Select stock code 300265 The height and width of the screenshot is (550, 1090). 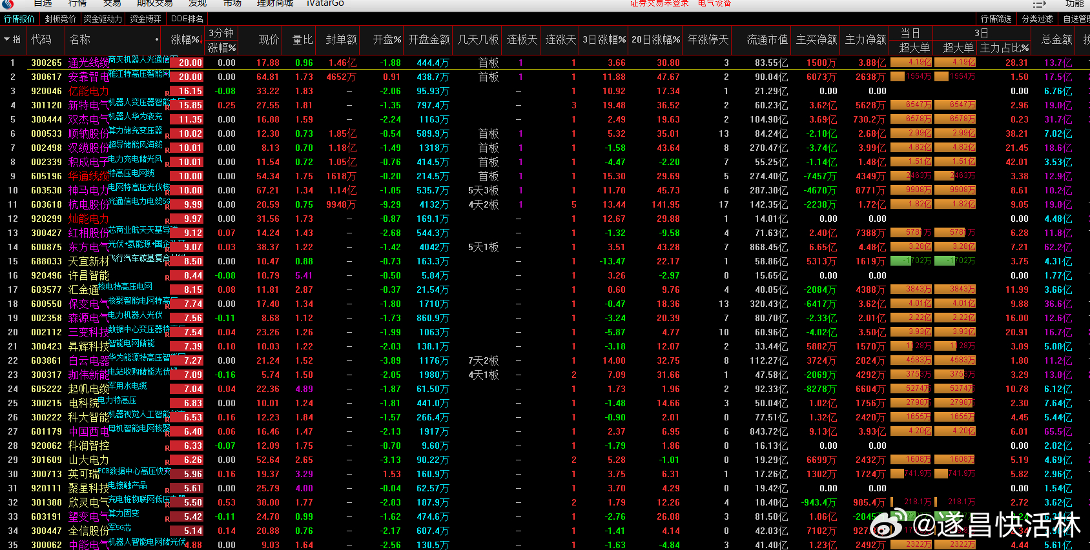pos(46,63)
